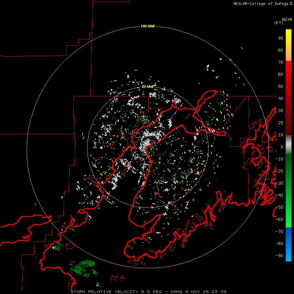Click the 40 value on the velocity scale

[281, 98]
